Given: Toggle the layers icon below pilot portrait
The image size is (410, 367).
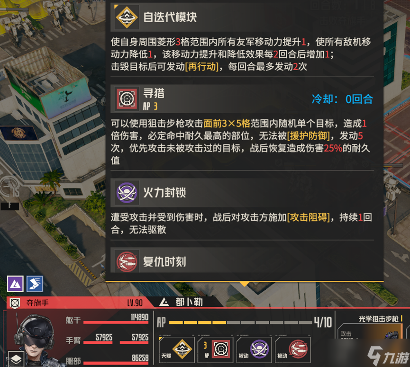Looking at the screenshot, I should click(16, 359).
